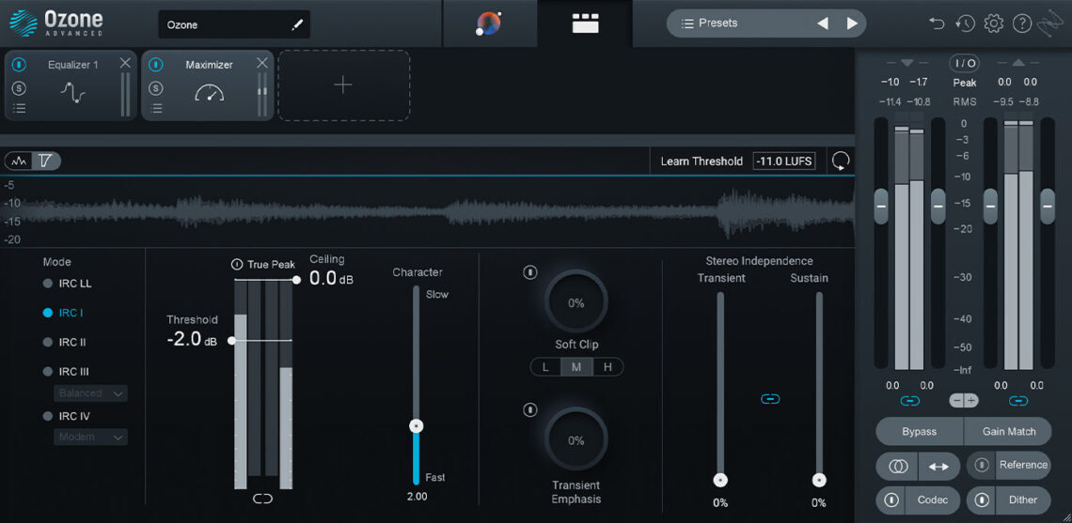Click the Soft Clip amount knob

click(x=576, y=302)
